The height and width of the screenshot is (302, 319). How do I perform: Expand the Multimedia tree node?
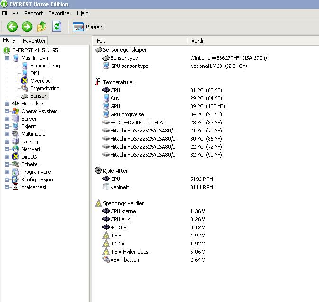pyautogui.click(x=7, y=134)
